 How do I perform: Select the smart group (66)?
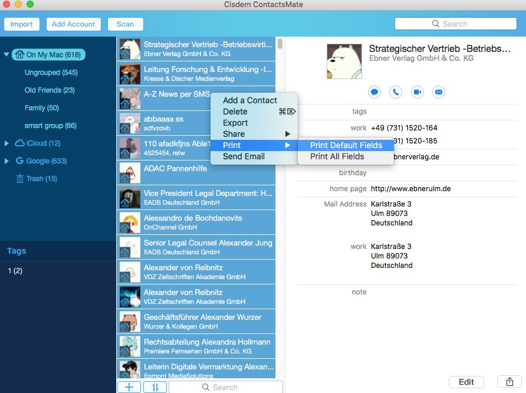[50, 126]
